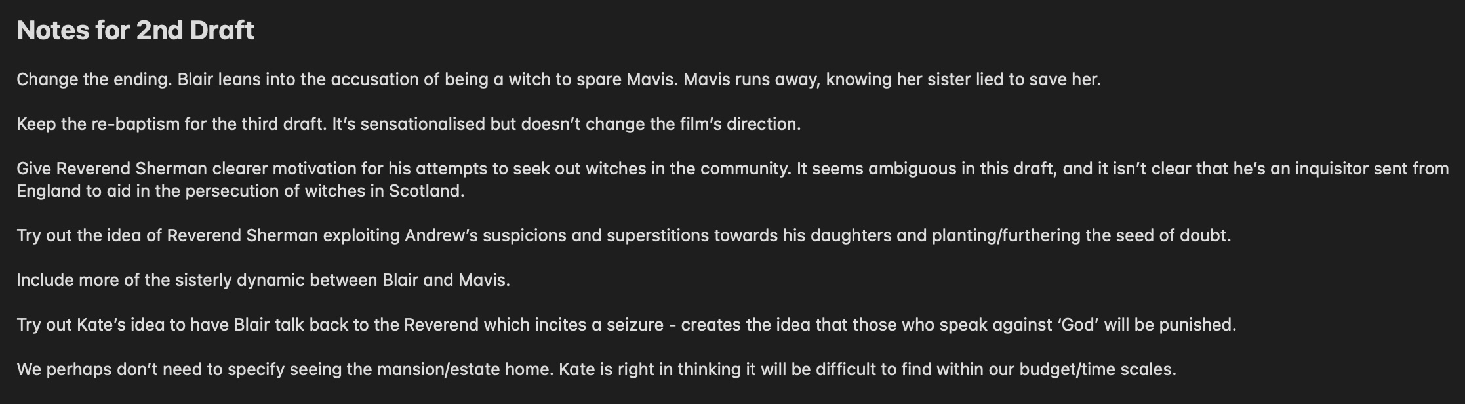Click the word 'Blair' in sisterly dynamic line

[400, 280]
